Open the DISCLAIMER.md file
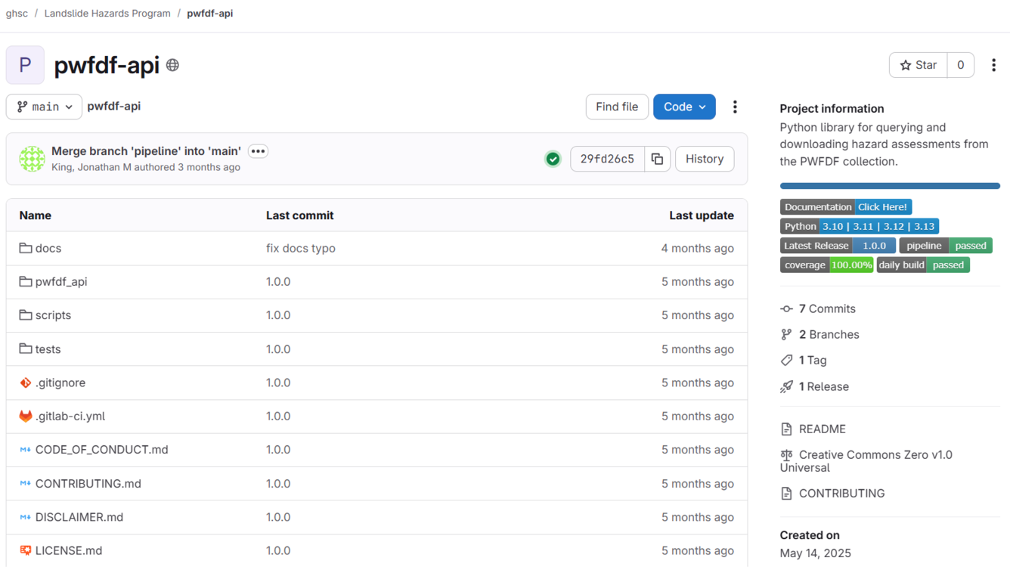1010x570 pixels. pyautogui.click(x=79, y=517)
